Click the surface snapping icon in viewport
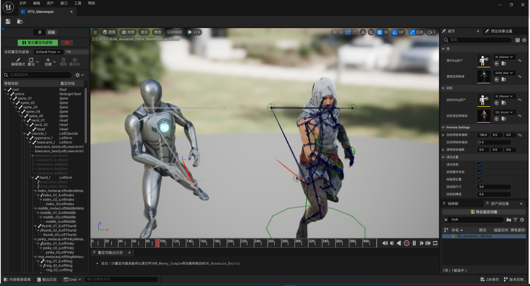This screenshot has width=530, height=286. click(x=371, y=32)
